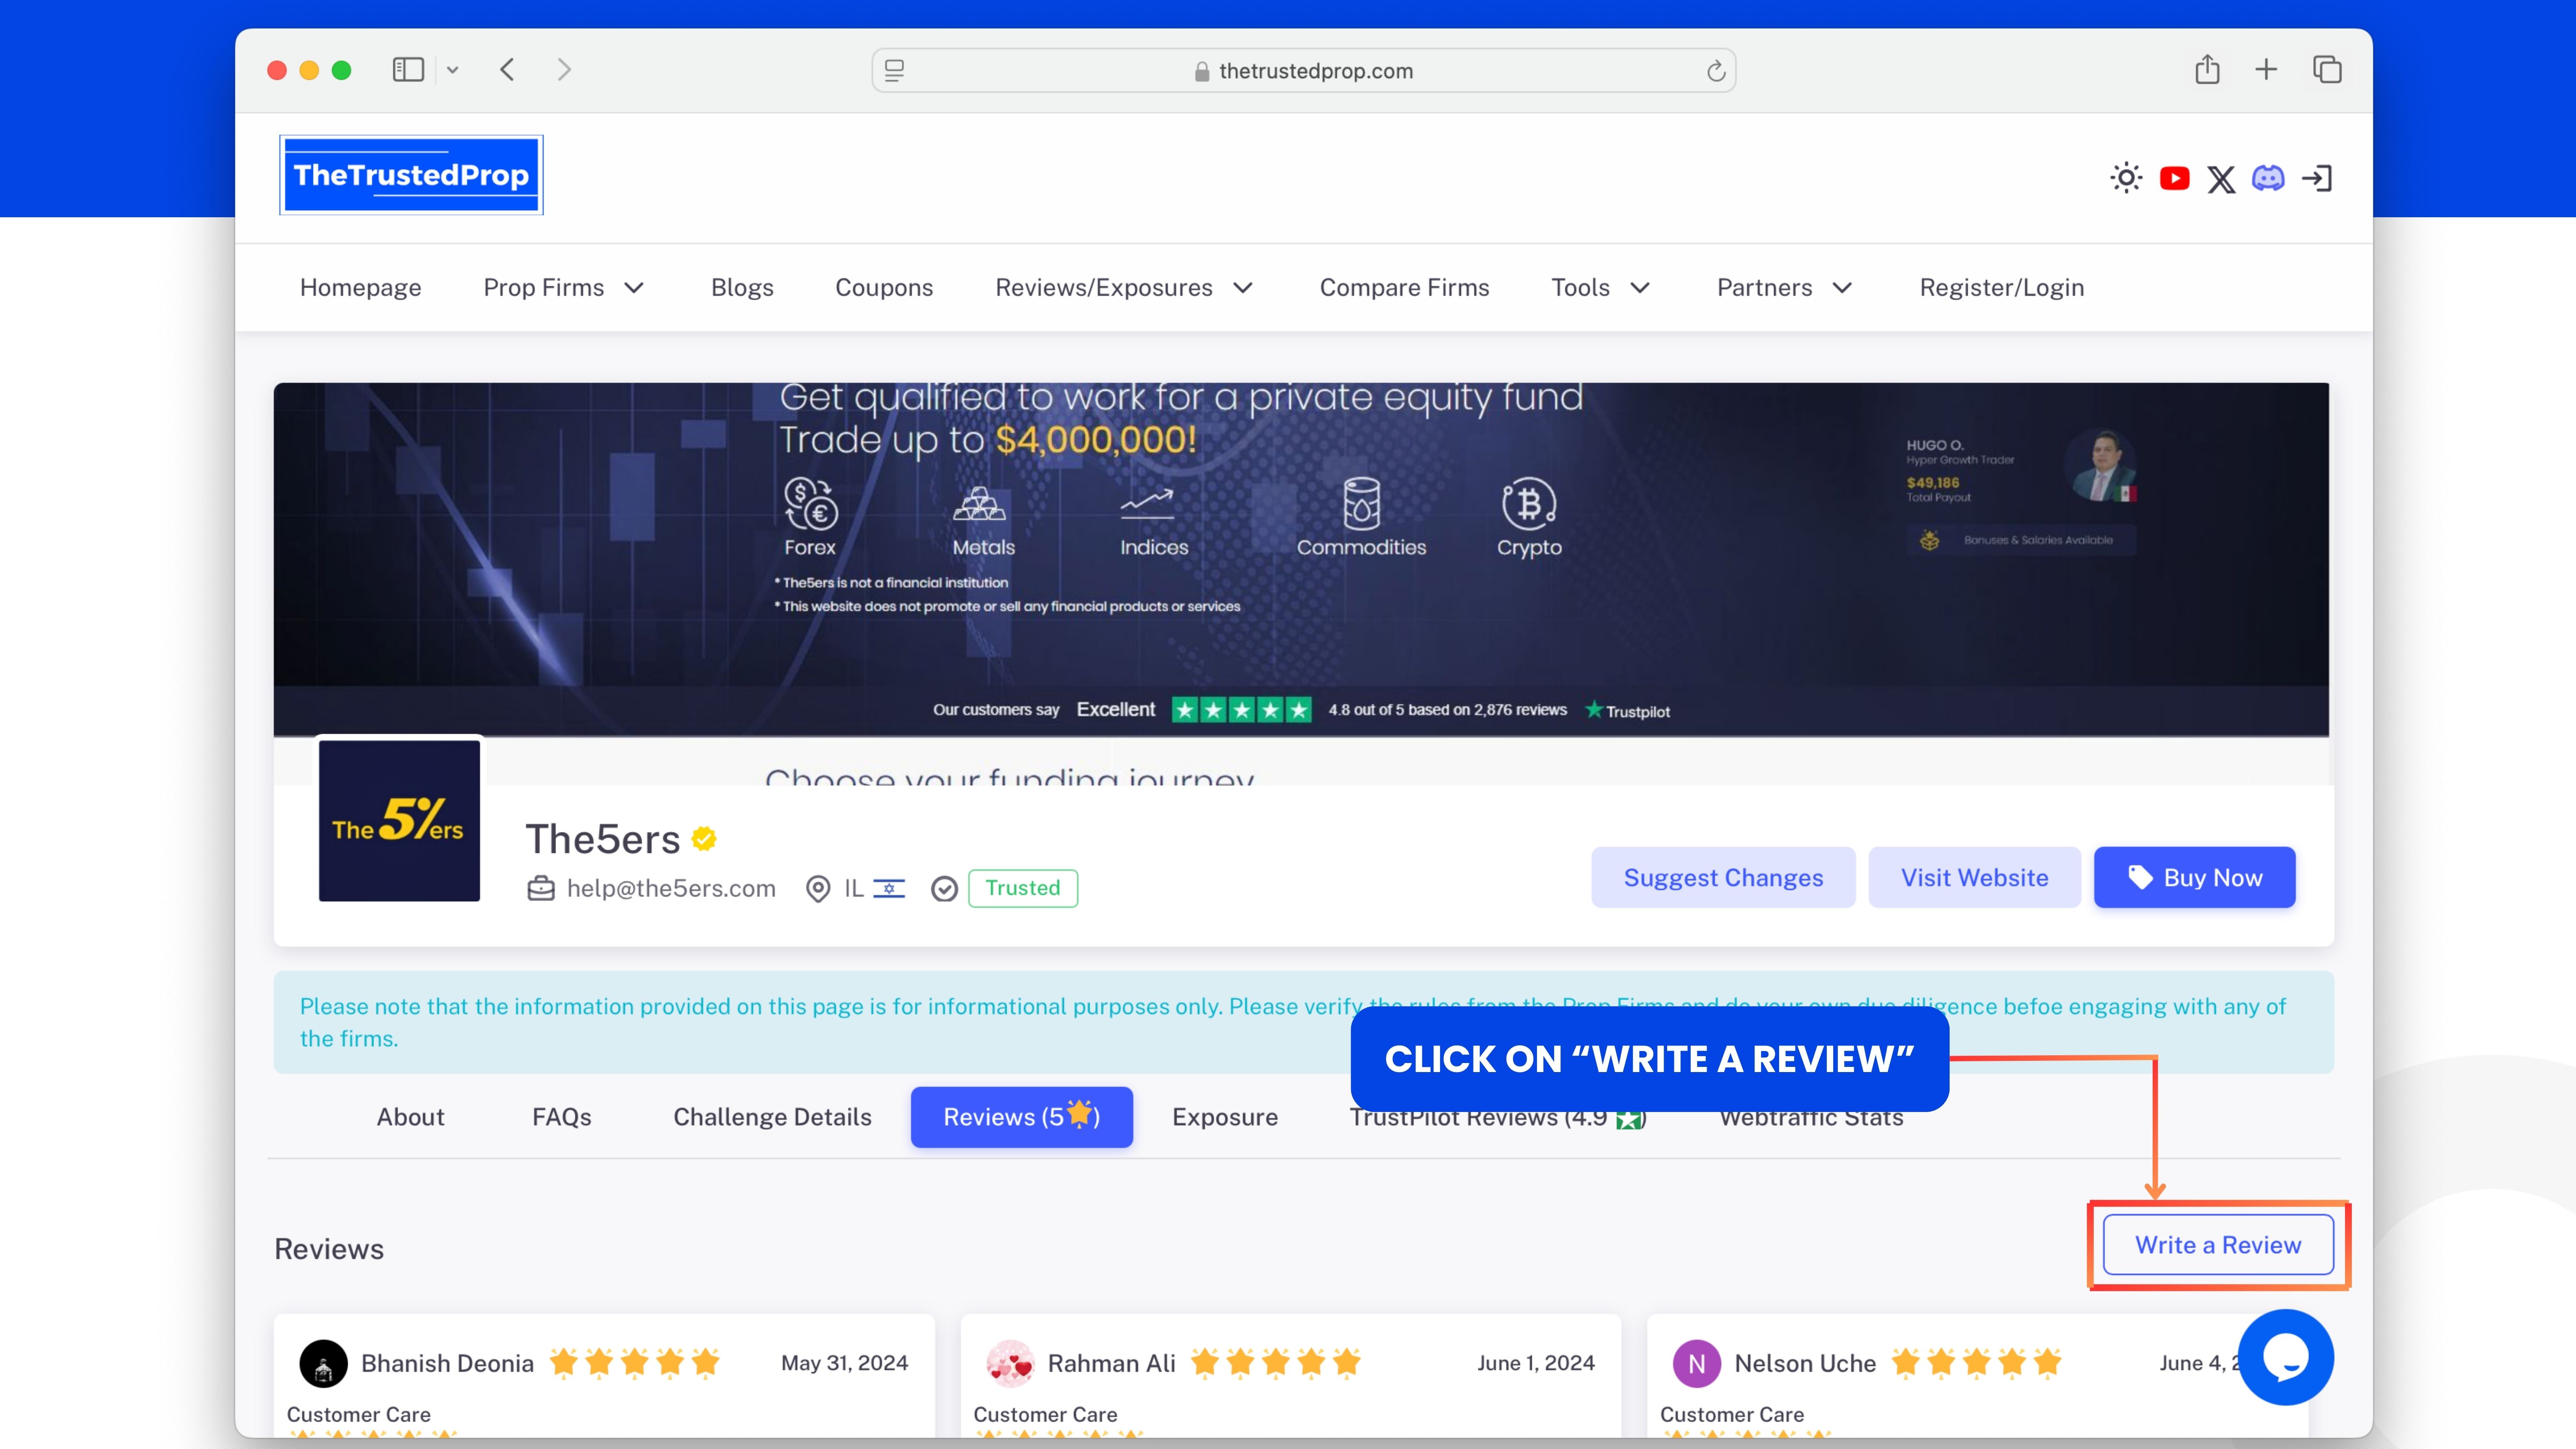Go back with Safari's back arrow
Viewport: 2576px width, 1449px height.
507,70
